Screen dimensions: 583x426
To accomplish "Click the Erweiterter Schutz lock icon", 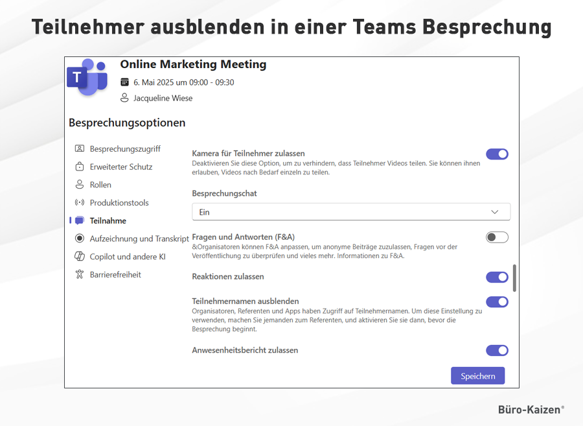I will pos(80,167).
